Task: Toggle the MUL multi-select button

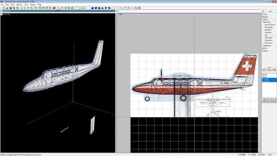Action: tap(274, 69)
